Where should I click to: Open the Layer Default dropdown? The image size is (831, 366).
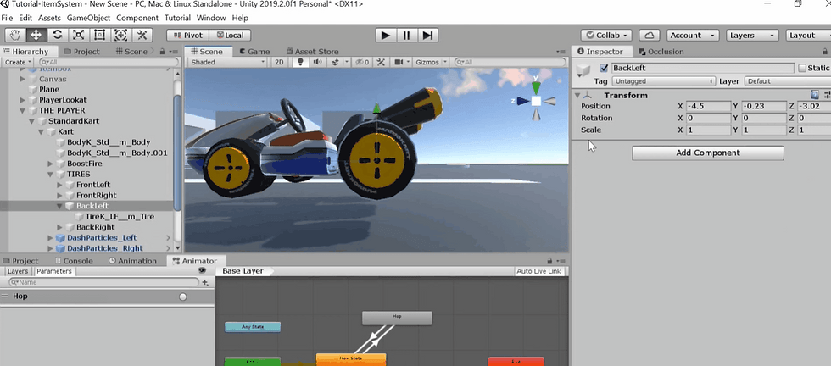click(788, 81)
